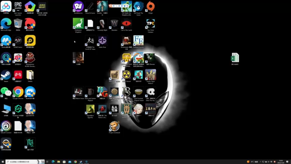291x164 pixels.
Task: Select the Farthest Frontier FF icon
Action: (x=139, y=41)
